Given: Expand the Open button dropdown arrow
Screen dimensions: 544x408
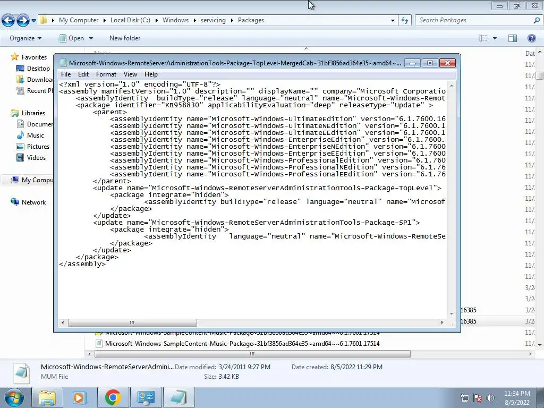Looking at the screenshot, I should pos(91,38).
